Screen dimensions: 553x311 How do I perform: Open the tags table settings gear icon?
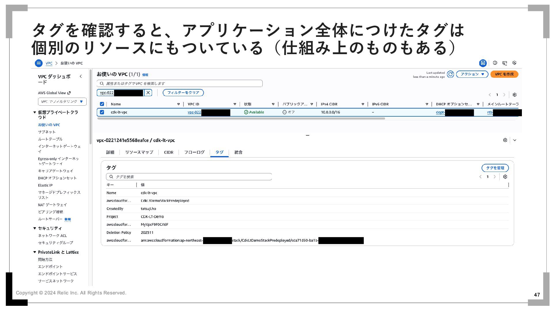coord(505,177)
